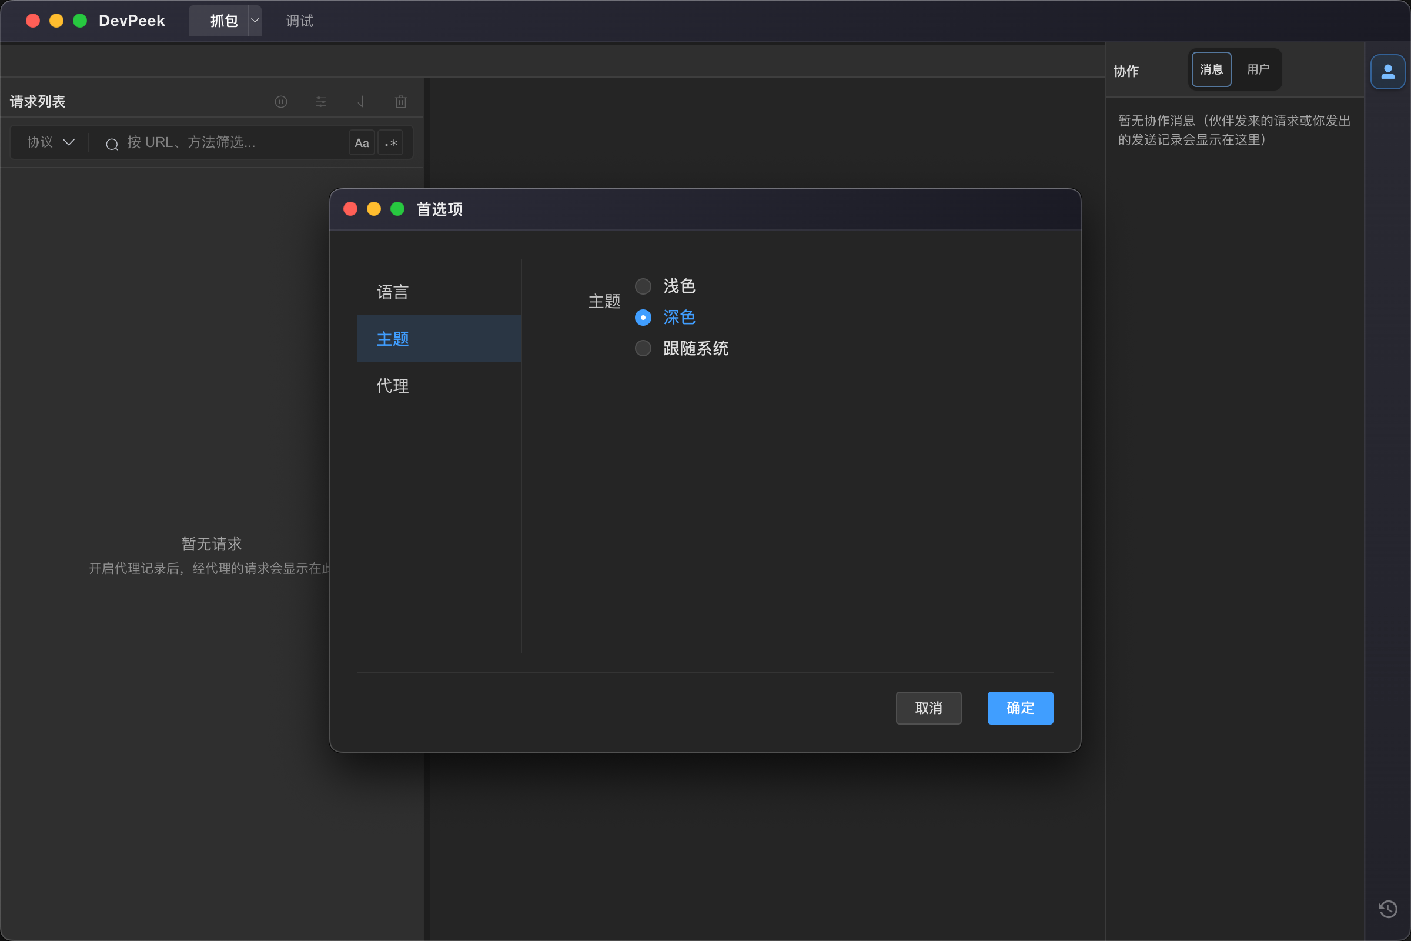Click the search magnifier icon
Image resolution: width=1411 pixels, height=941 pixels.
click(112, 144)
